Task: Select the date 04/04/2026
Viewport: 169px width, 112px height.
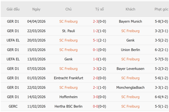Action: (36, 21)
